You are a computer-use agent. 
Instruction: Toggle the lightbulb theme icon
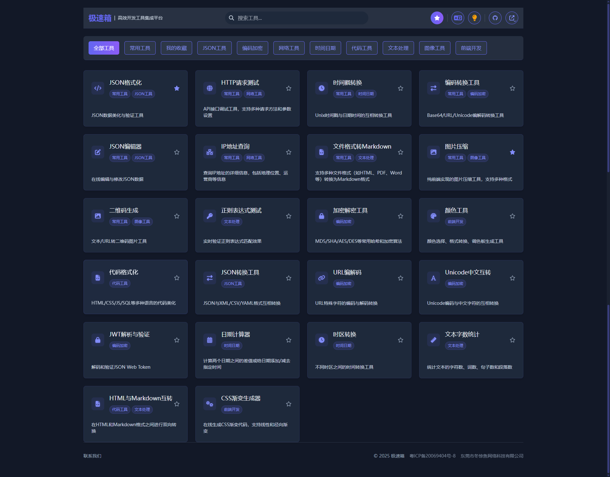(474, 18)
